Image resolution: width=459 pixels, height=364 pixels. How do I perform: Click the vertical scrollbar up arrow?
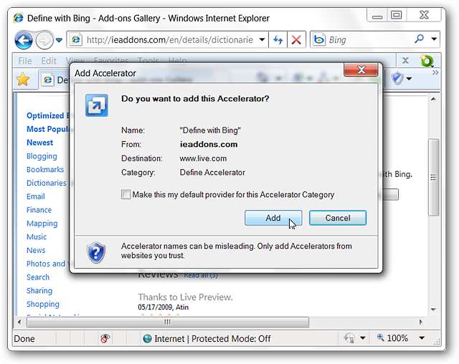433,100
